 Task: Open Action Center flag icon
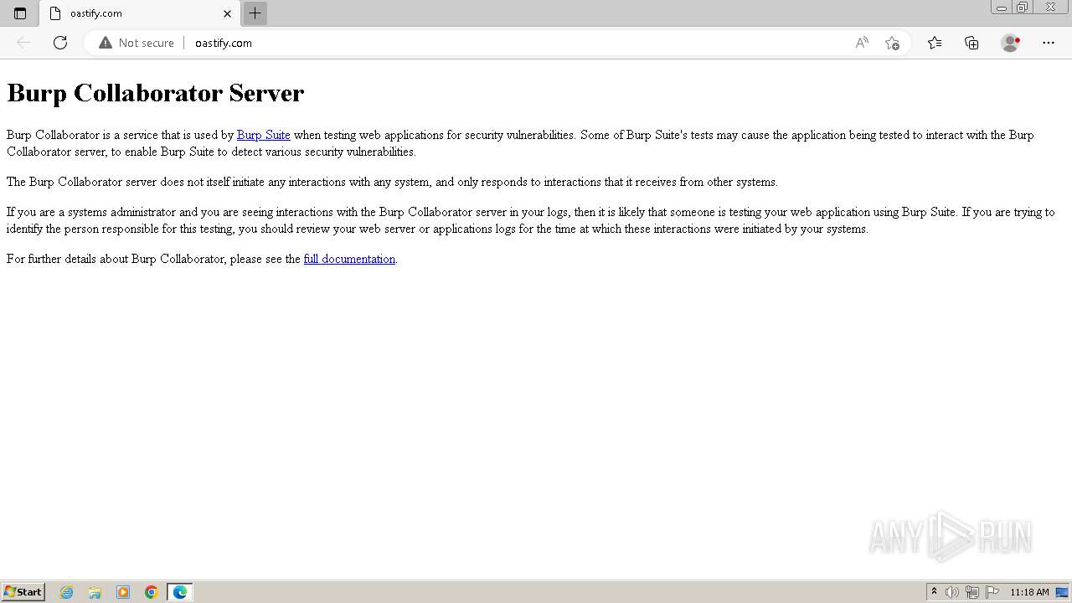click(992, 592)
